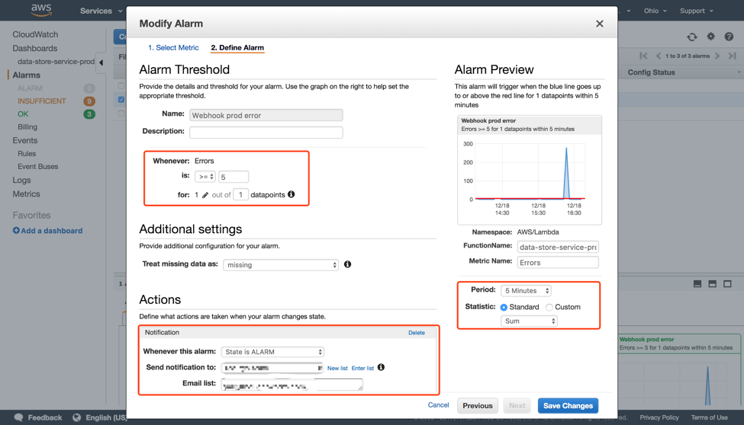
Task: Click the Delete notification link
Action: tap(416, 333)
